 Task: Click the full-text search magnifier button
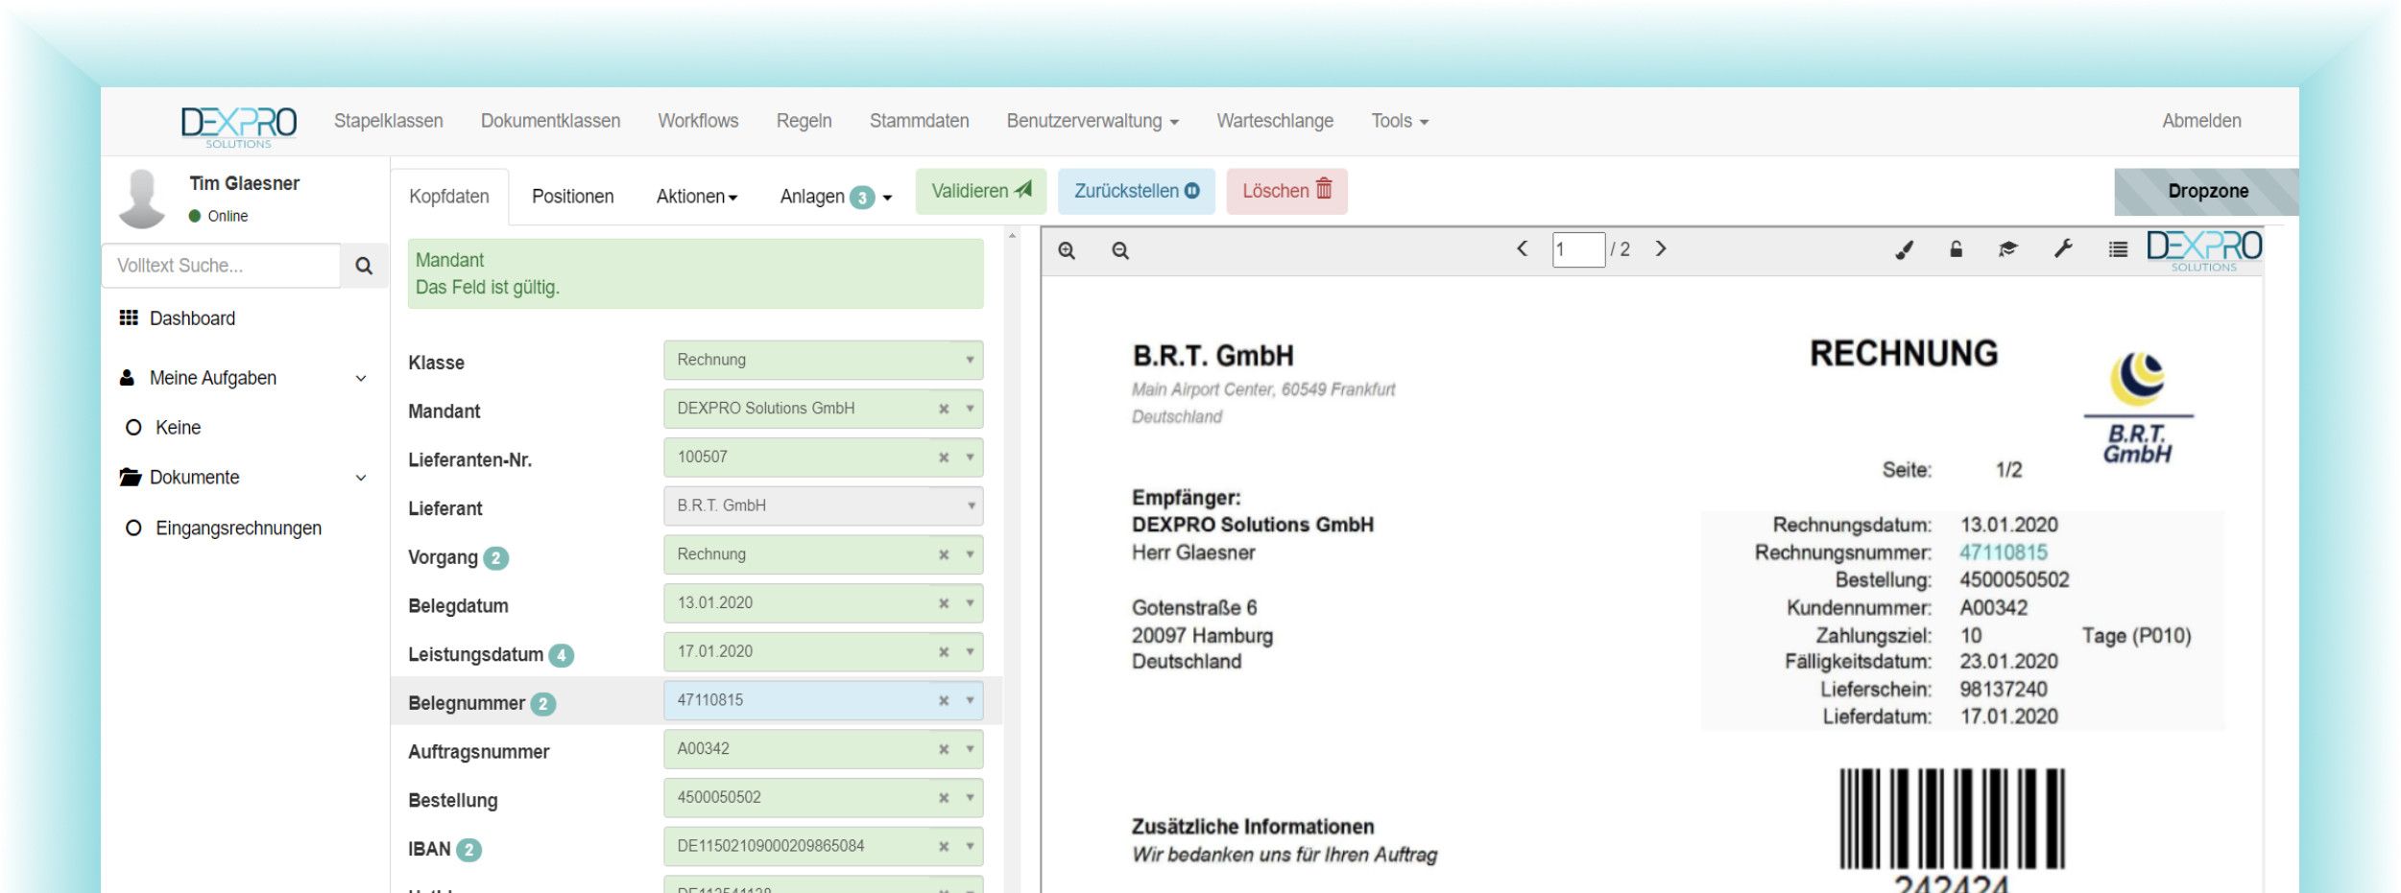coord(364,266)
